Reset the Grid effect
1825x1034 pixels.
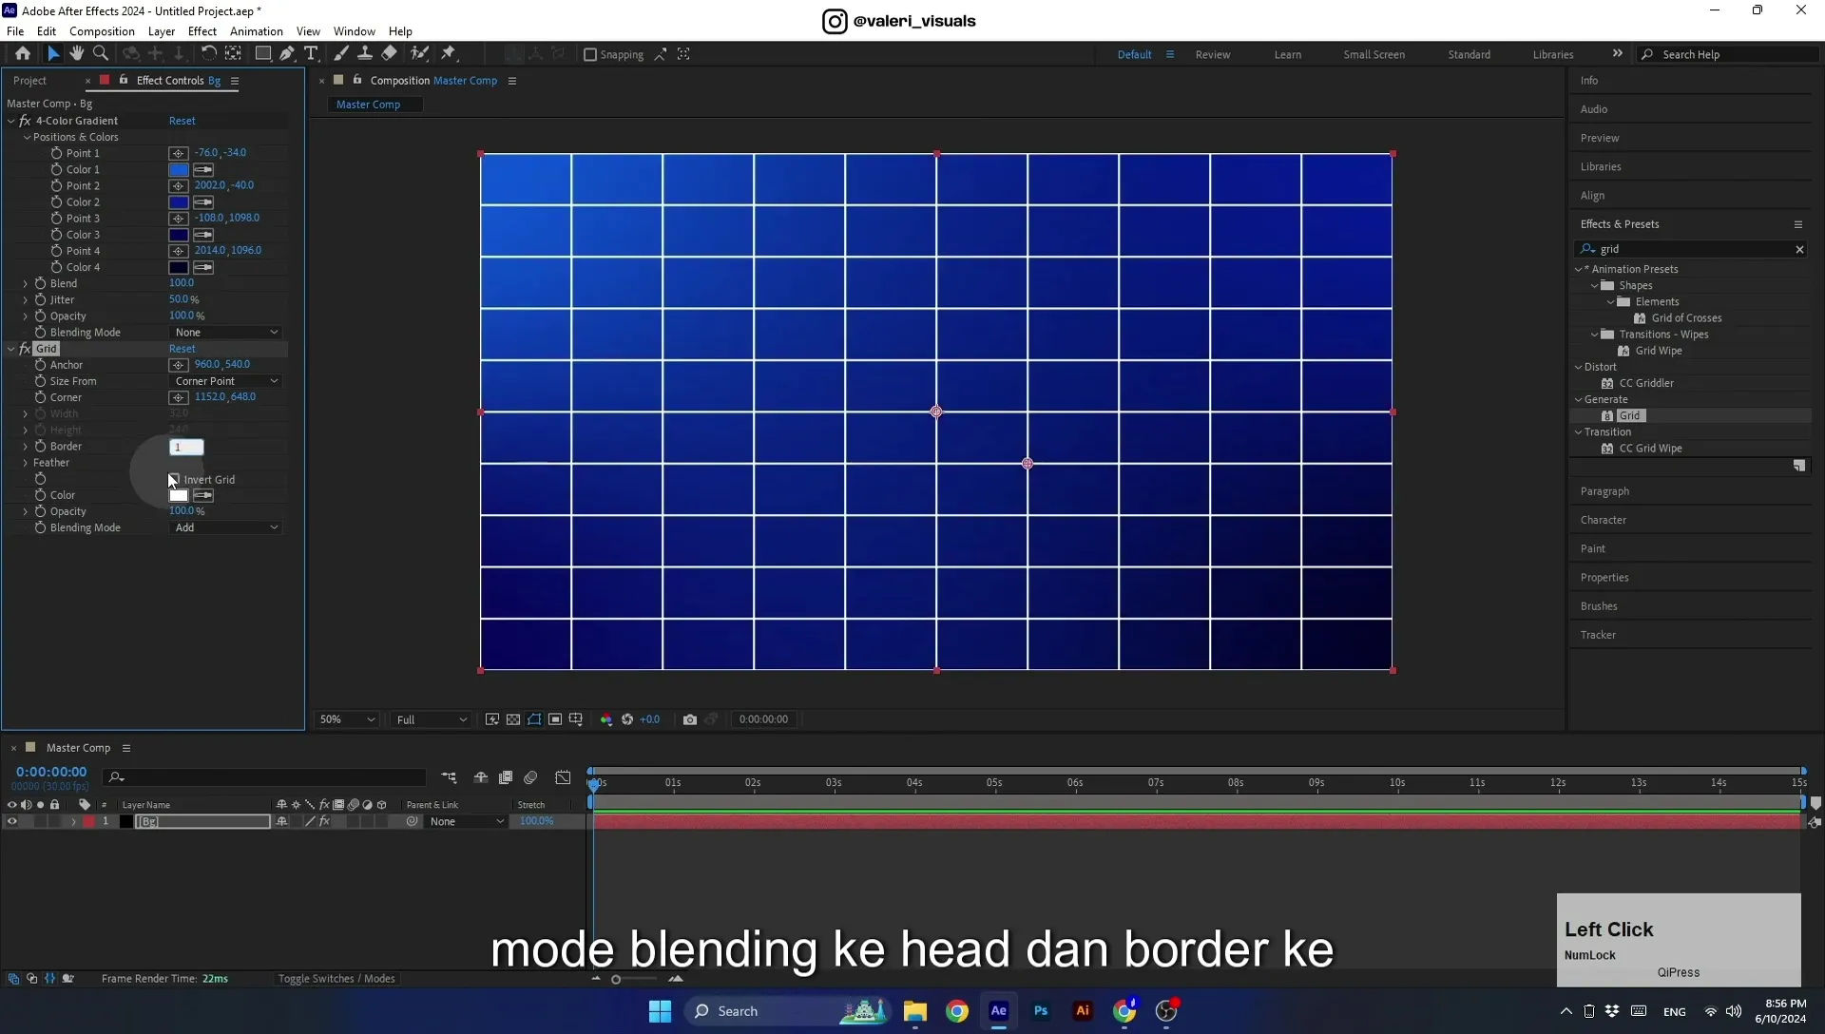tap(182, 349)
